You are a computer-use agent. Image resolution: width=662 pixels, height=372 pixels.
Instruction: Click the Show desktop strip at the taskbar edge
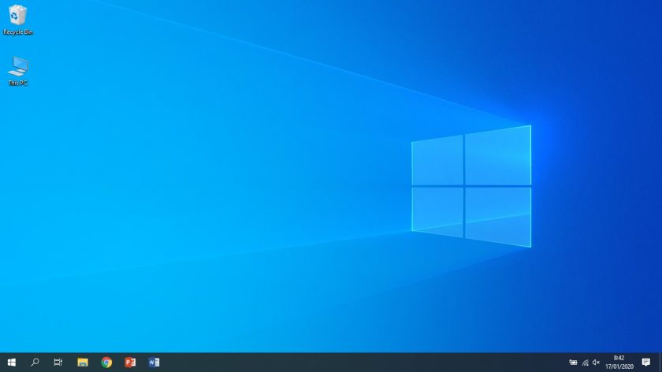point(660,363)
